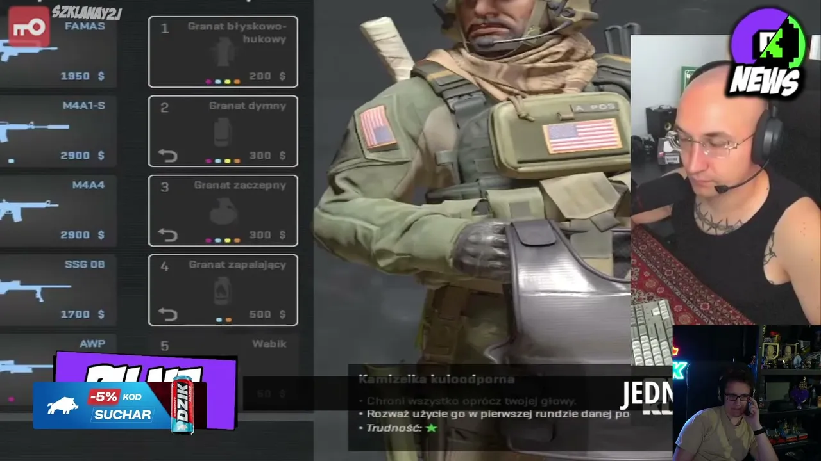Pick the AWP sniper rifle silhouette
This screenshot has height=461, width=821.
click(x=26, y=368)
